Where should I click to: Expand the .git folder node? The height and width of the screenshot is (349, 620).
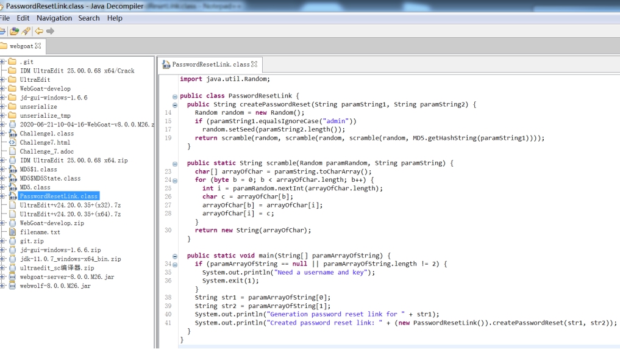[3, 62]
